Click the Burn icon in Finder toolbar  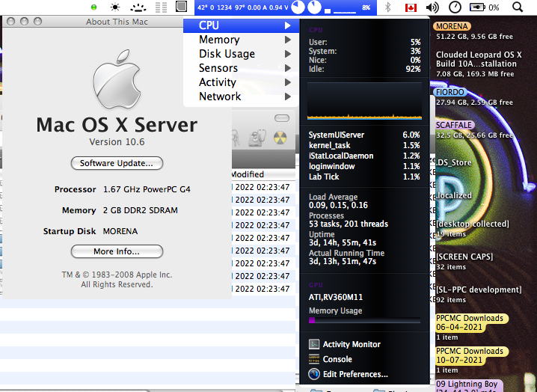tap(280, 138)
